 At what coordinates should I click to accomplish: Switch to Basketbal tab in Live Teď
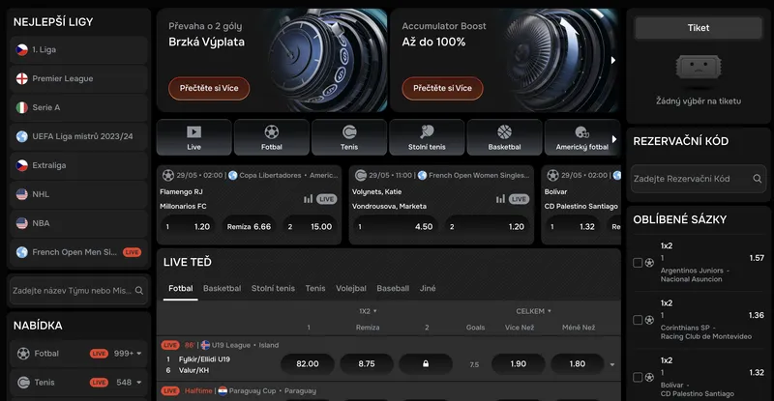coord(222,288)
